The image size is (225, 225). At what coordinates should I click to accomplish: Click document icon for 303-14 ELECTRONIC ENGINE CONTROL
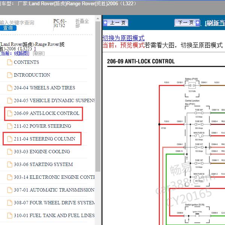(10, 177)
